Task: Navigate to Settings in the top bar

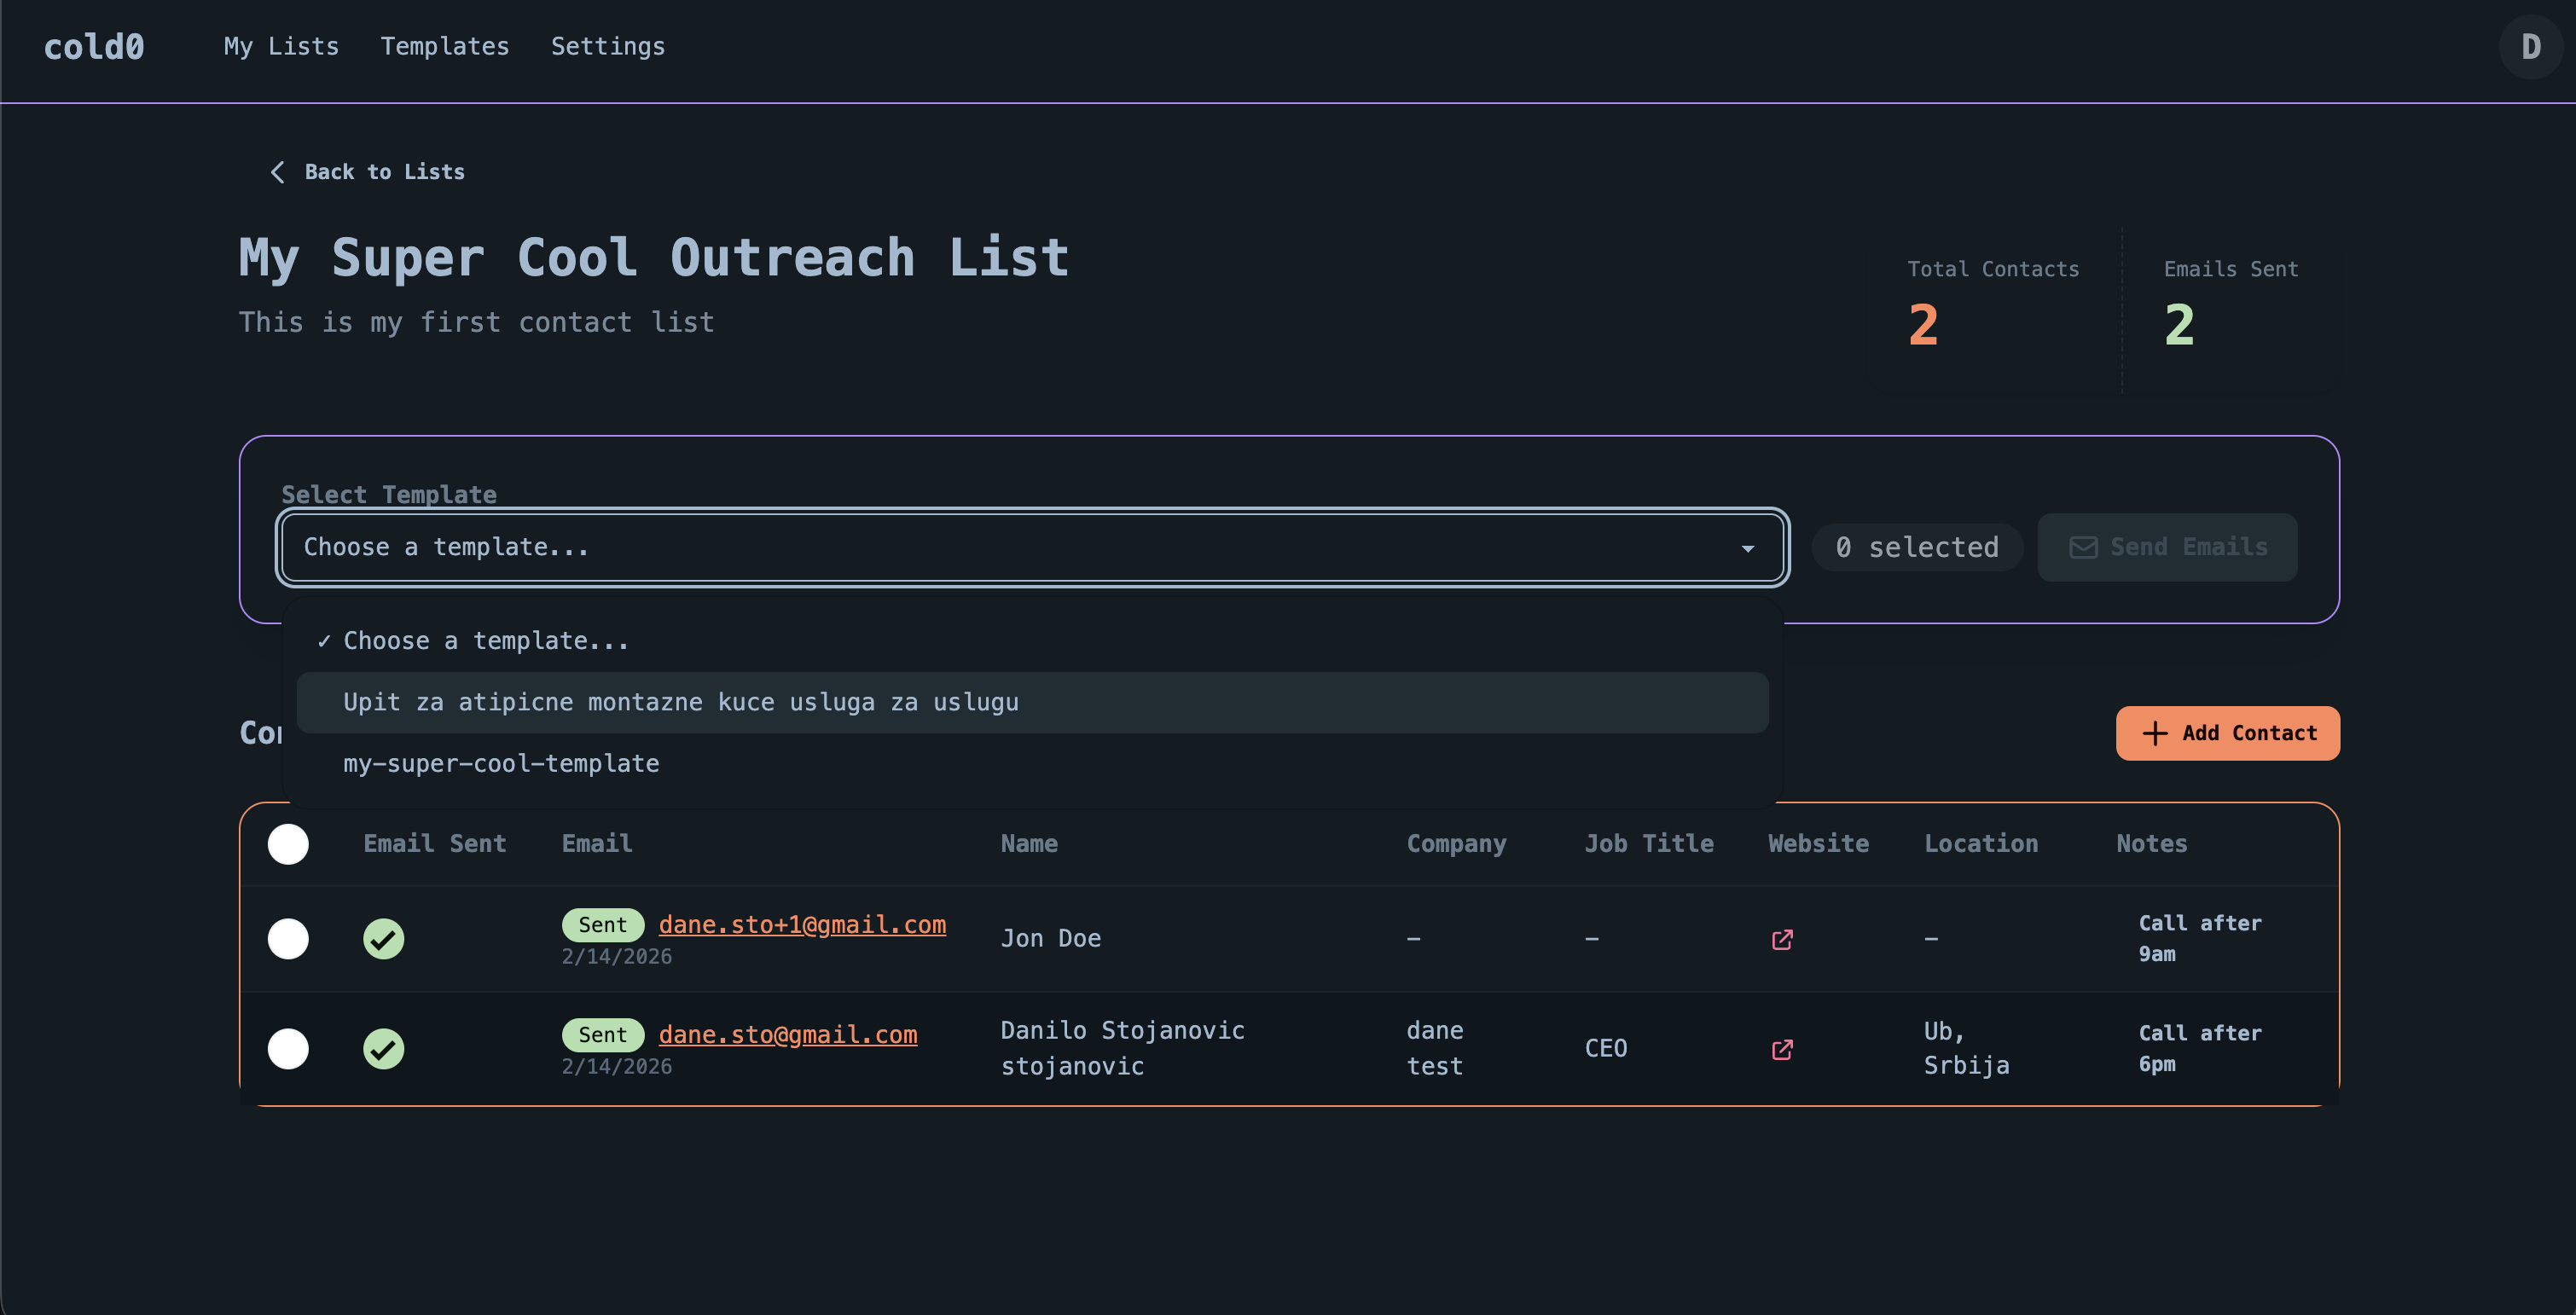Action: pyautogui.click(x=607, y=46)
